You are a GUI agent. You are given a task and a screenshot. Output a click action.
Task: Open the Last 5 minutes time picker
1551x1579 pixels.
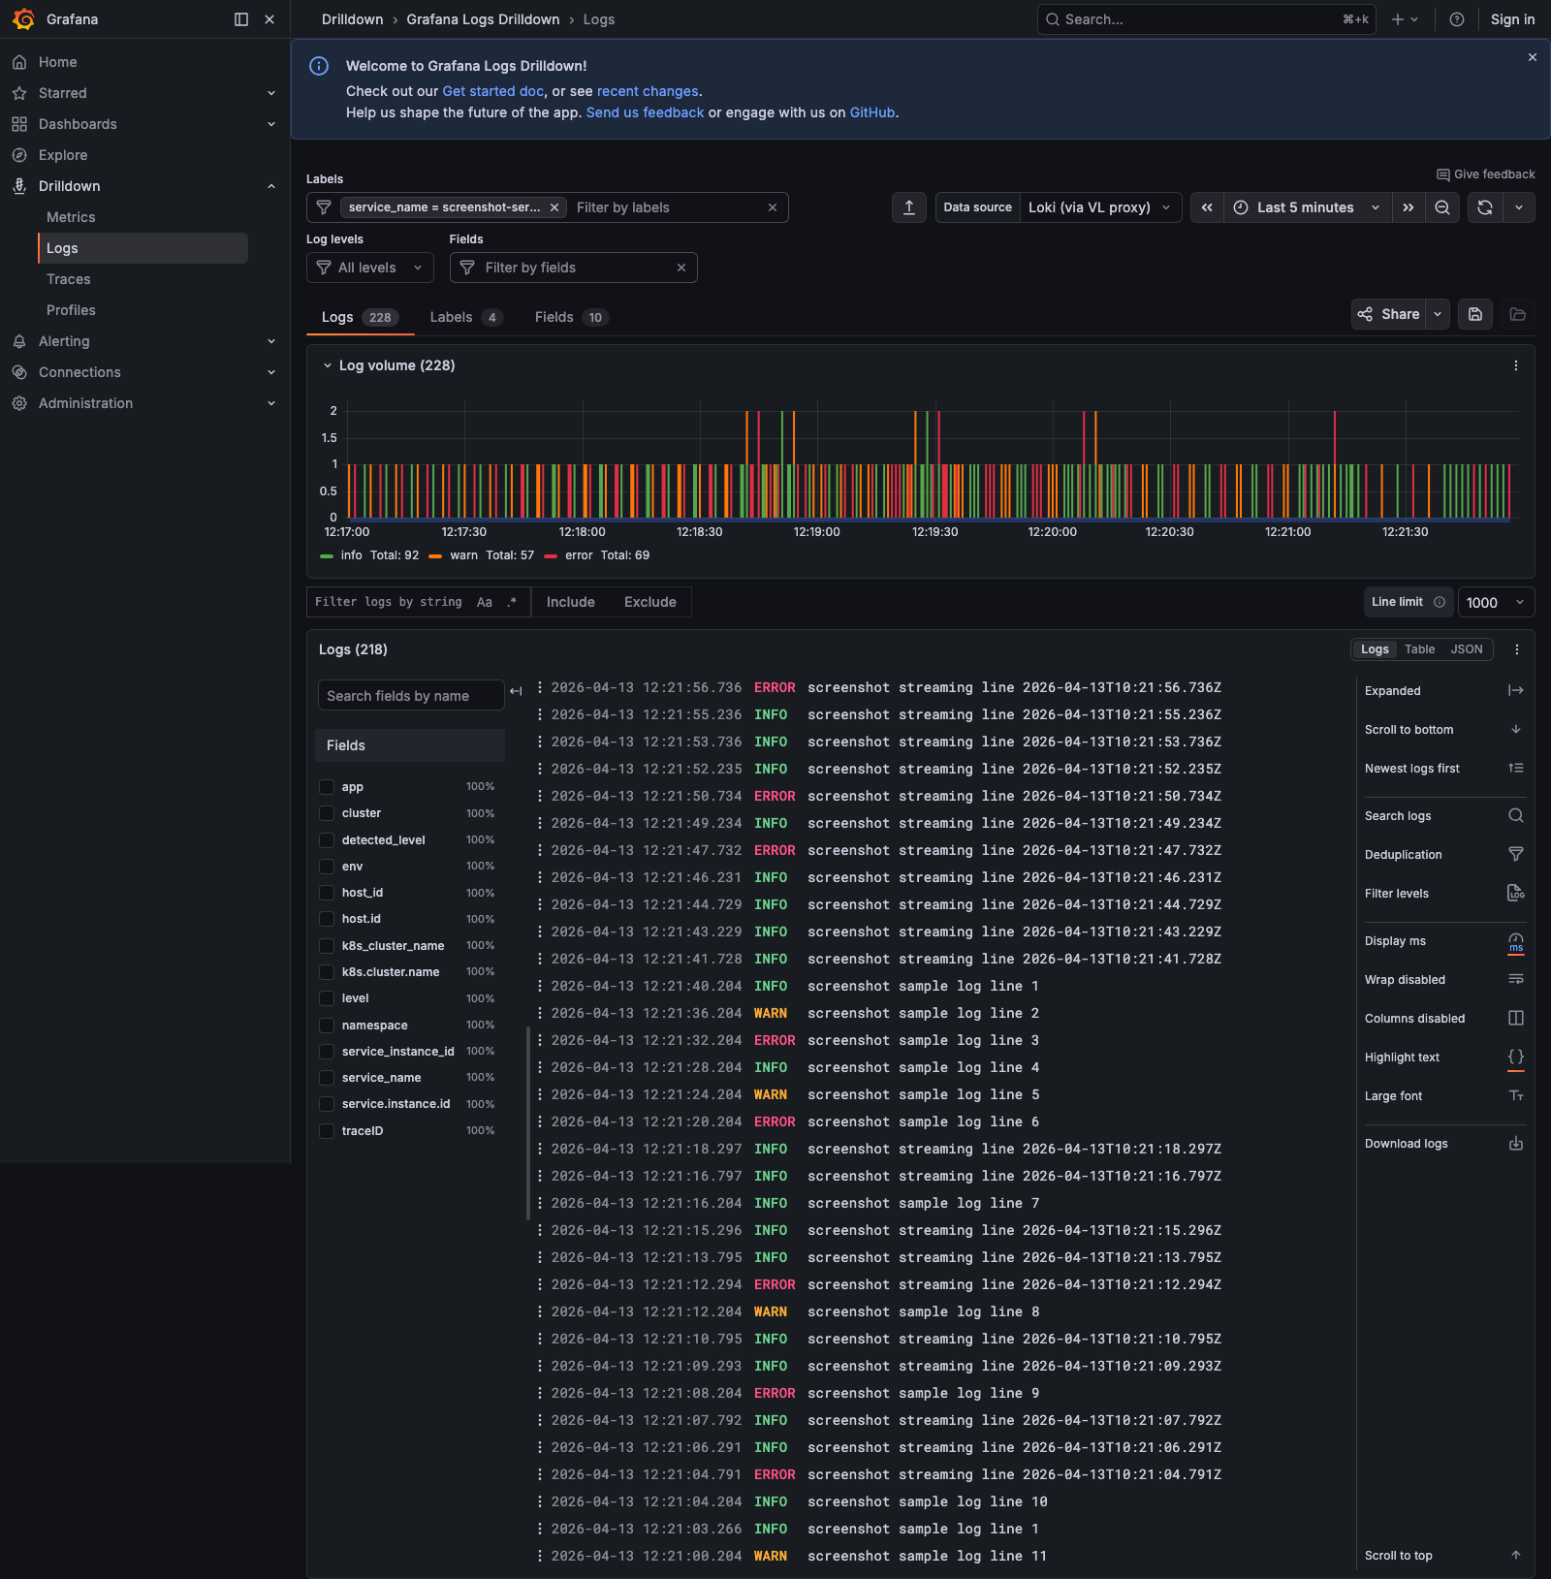pyautogui.click(x=1307, y=207)
